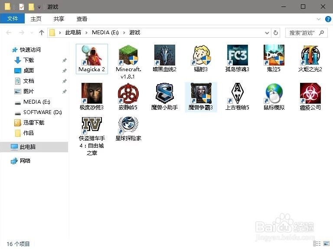Select 快速访问 in the navigation pane
The height and width of the screenshot is (249, 333).
[30, 50]
